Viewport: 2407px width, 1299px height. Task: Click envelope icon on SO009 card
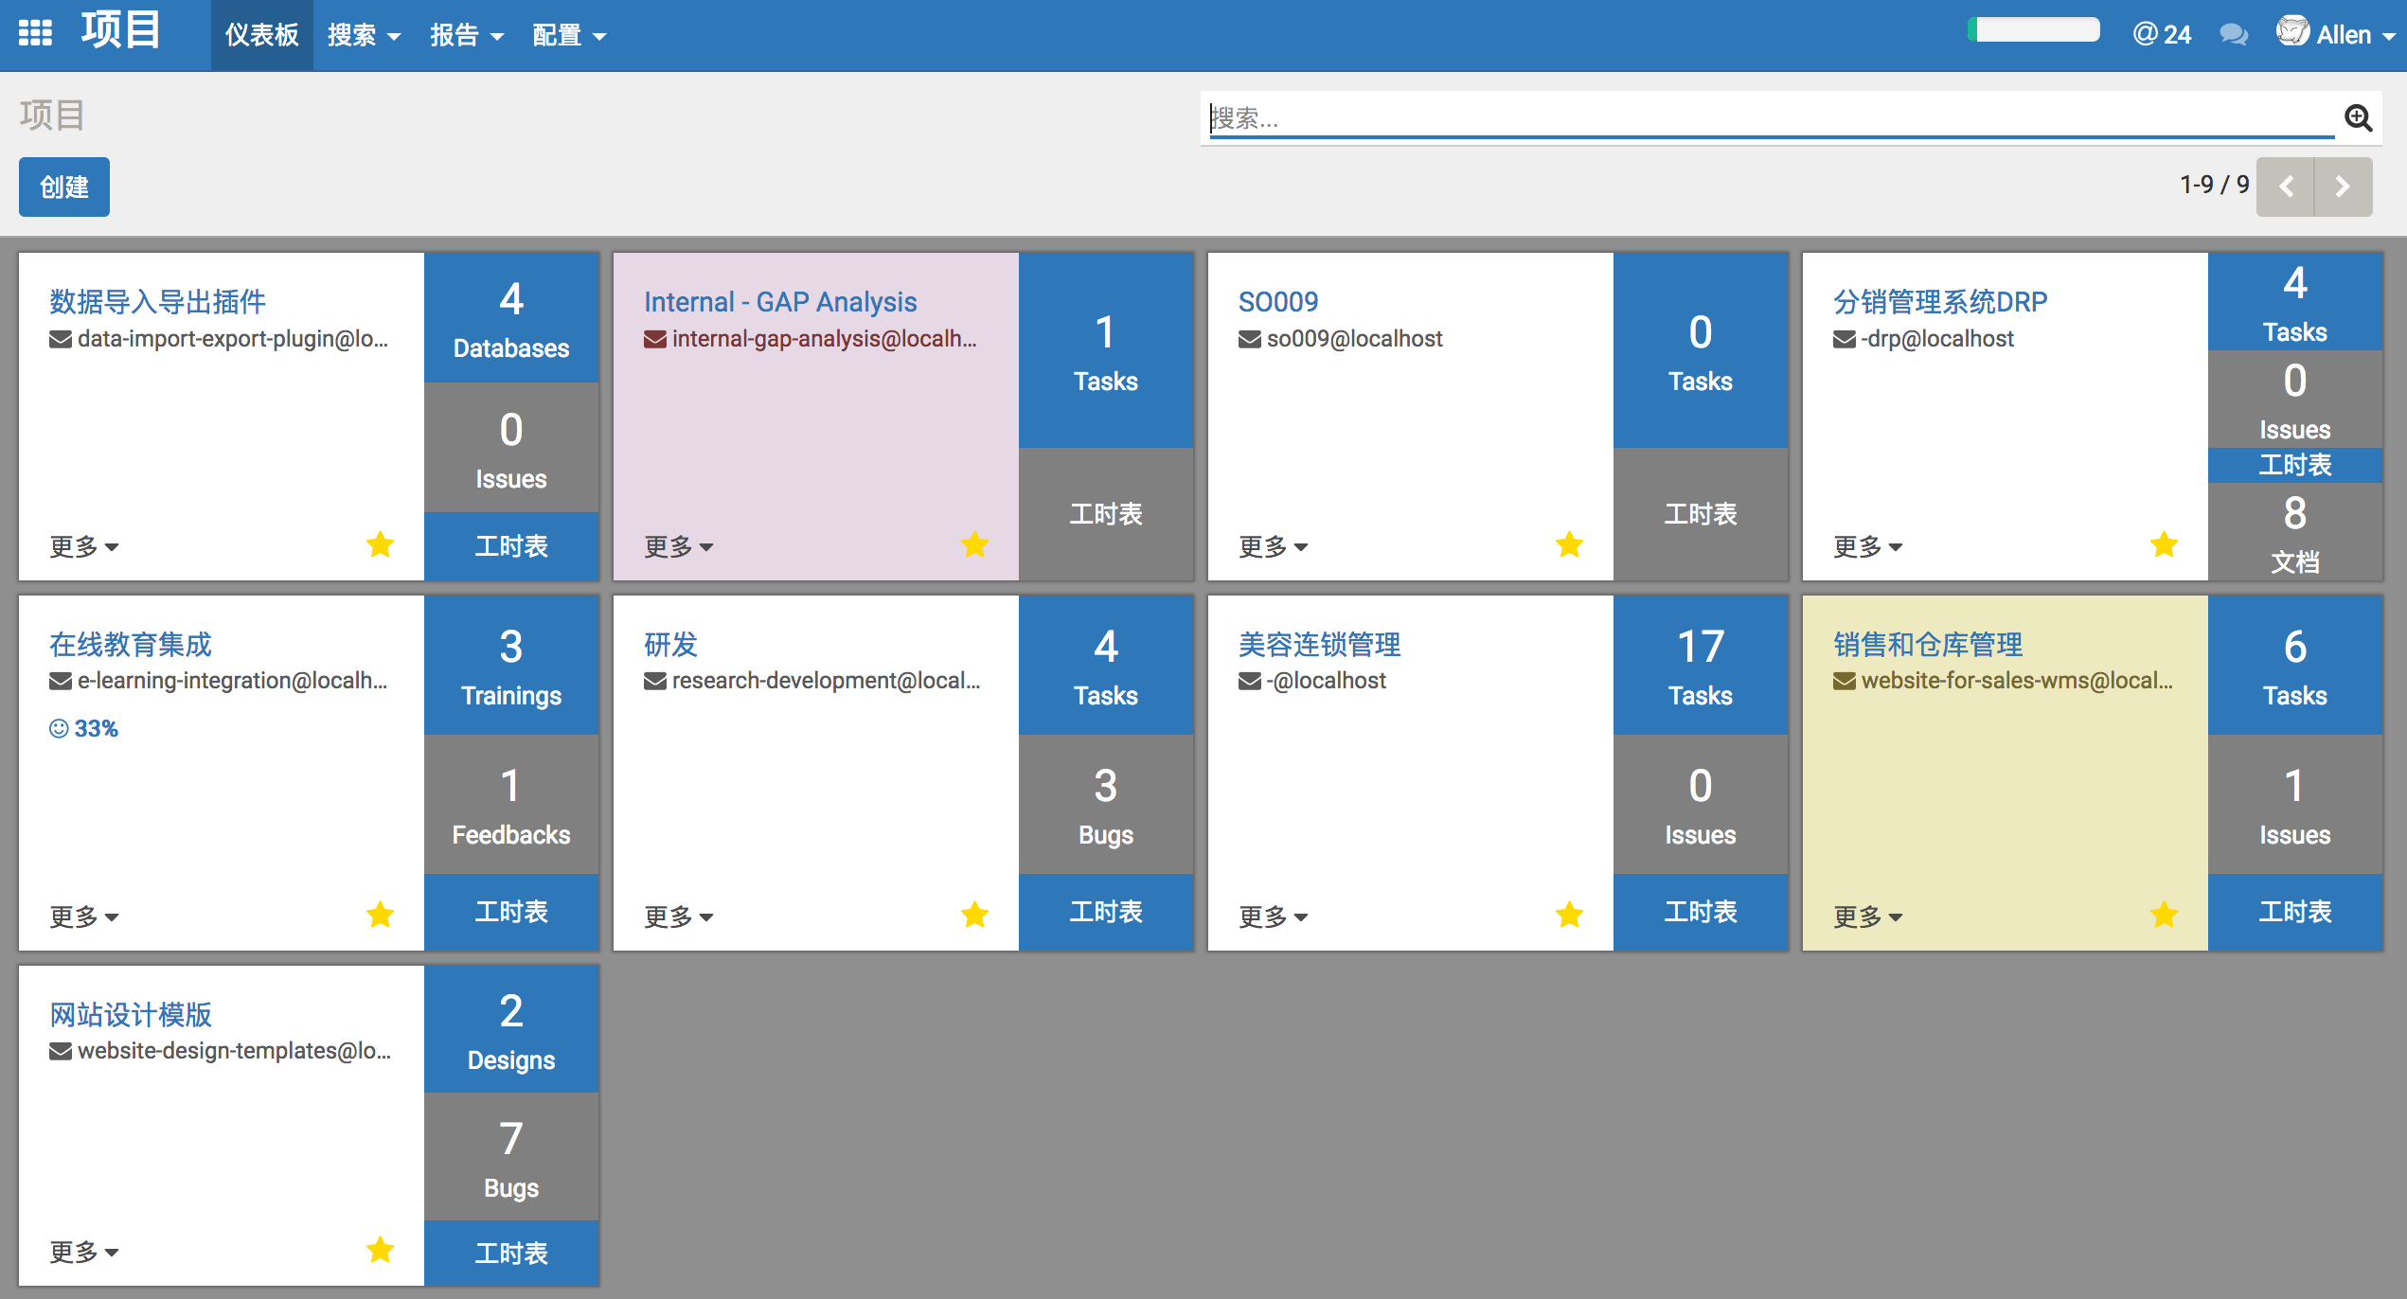coord(1249,339)
